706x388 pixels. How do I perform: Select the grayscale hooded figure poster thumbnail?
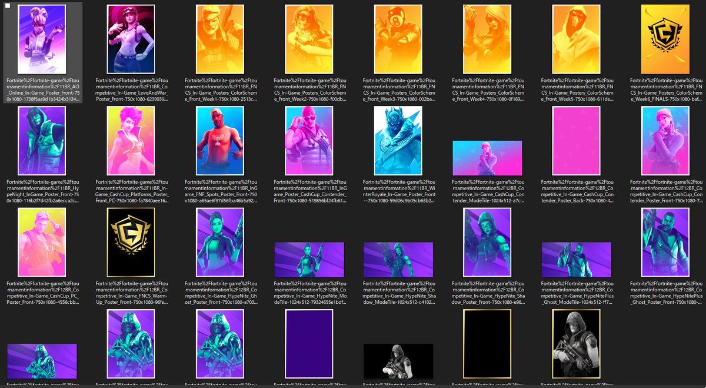click(576, 344)
